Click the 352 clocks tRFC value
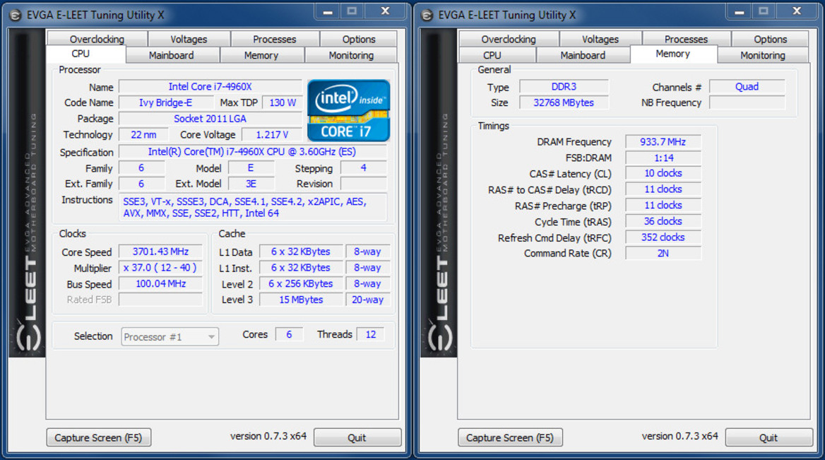The height and width of the screenshot is (460, 825). point(663,237)
